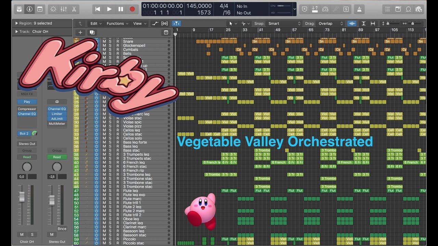Open the View menu

click(139, 24)
